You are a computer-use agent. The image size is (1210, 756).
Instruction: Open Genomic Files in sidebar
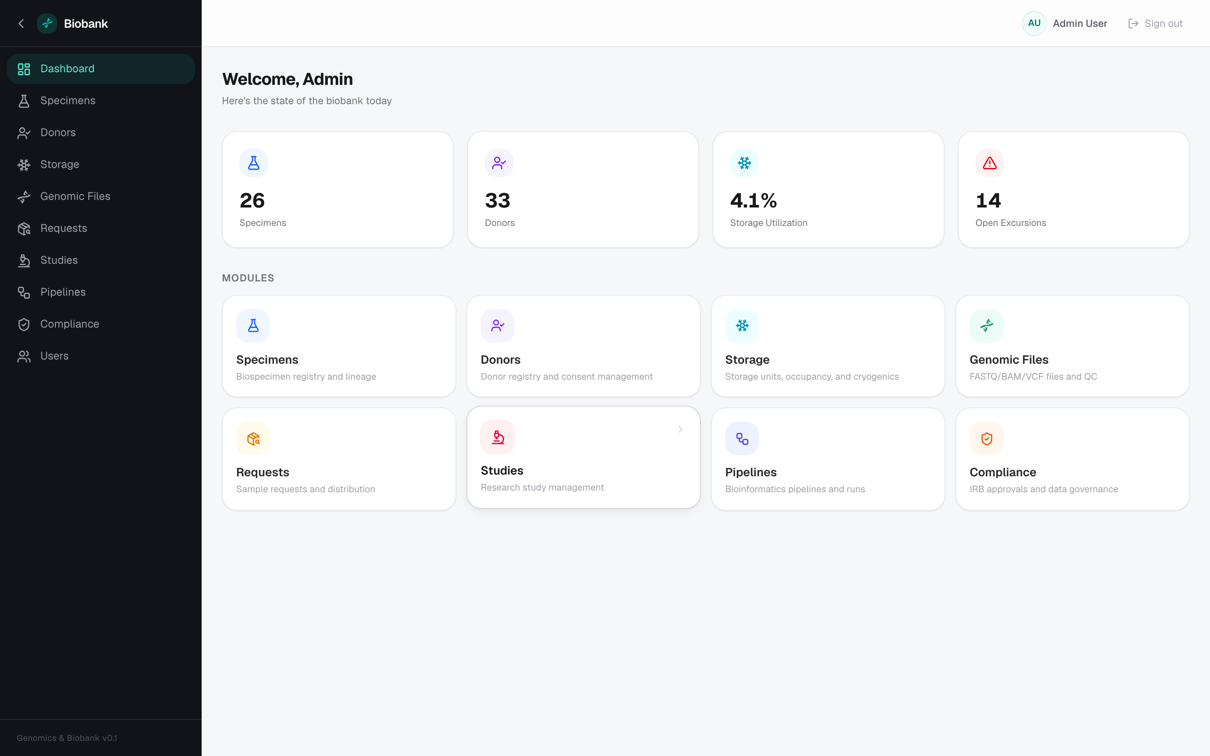(x=100, y=197)
